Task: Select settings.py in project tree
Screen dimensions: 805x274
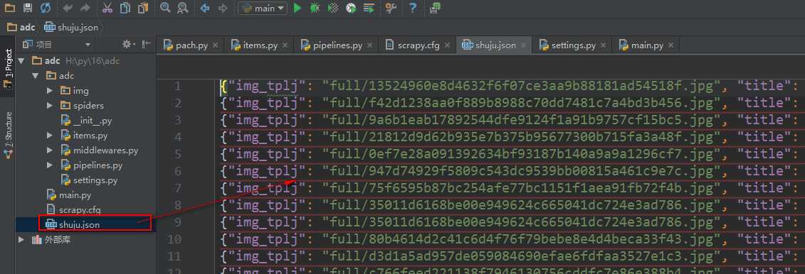Action: [90, 180]
